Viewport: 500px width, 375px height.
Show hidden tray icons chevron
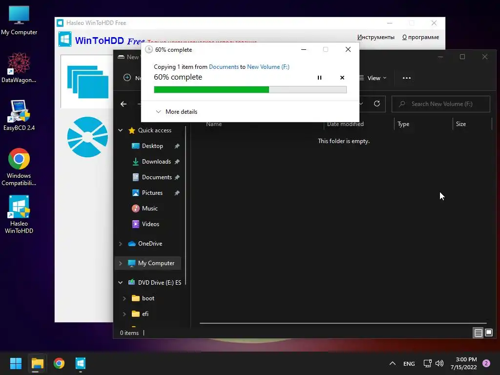(393, 363)
